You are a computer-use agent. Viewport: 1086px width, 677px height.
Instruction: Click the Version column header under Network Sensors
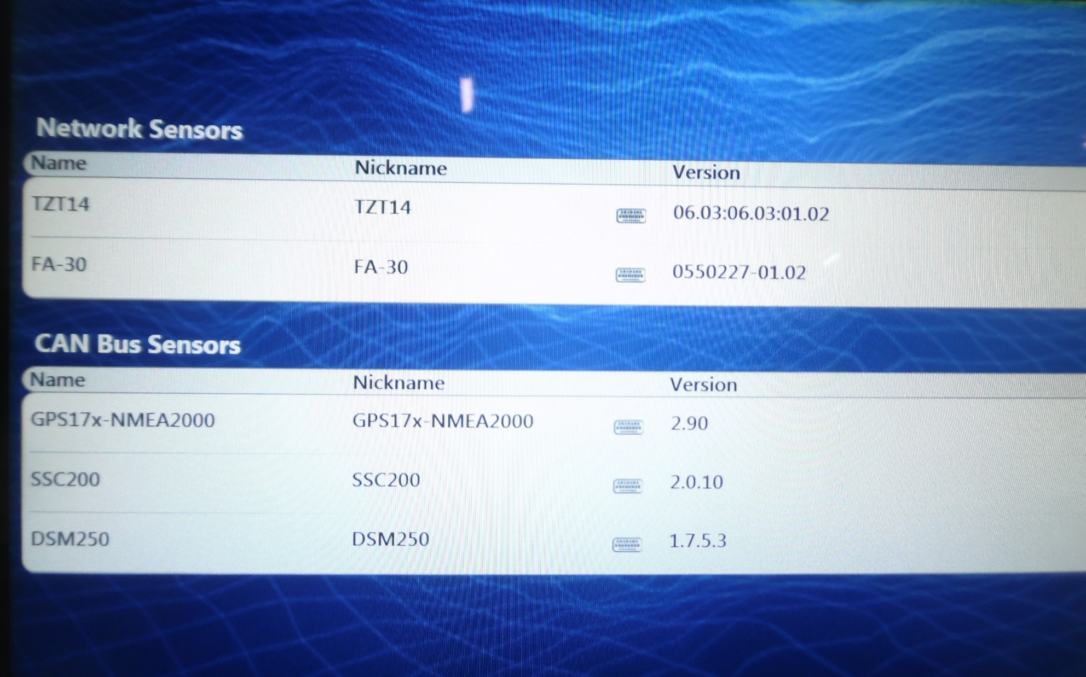(706, 172)
